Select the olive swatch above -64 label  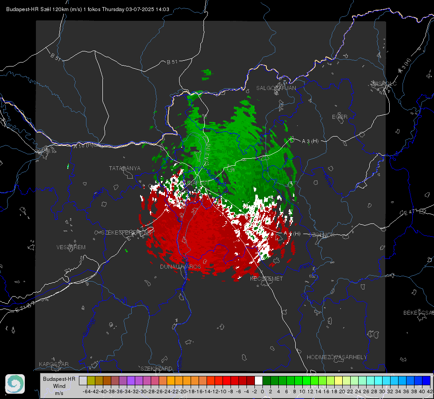(91, 380)
